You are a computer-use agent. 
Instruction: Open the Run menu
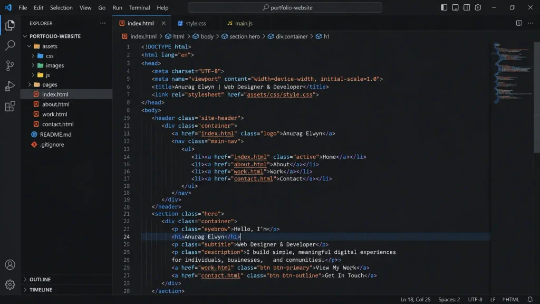117,7
